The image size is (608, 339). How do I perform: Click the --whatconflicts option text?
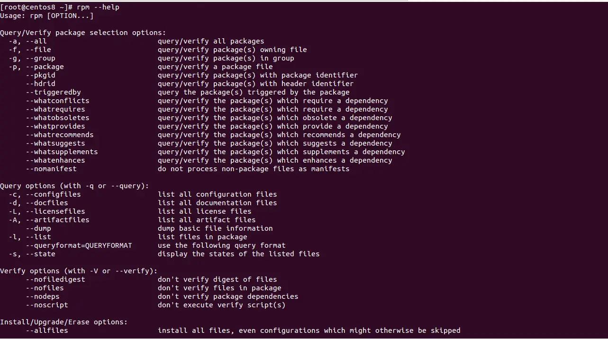(57, 101)
